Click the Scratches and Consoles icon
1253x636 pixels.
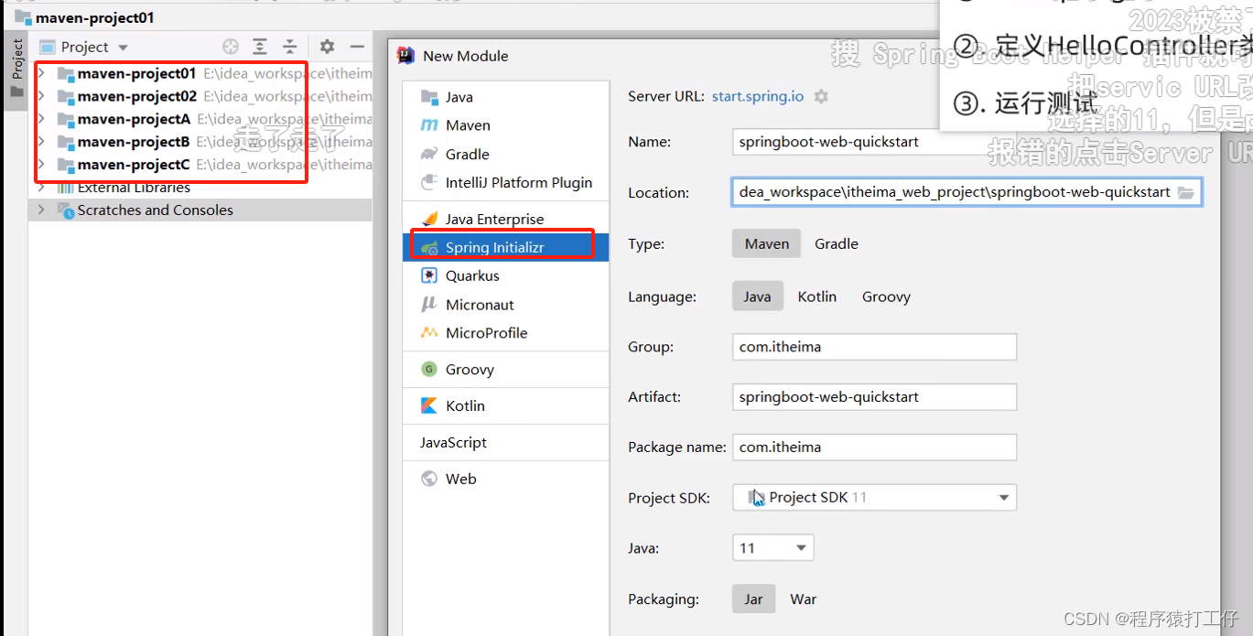pos(65,210)
